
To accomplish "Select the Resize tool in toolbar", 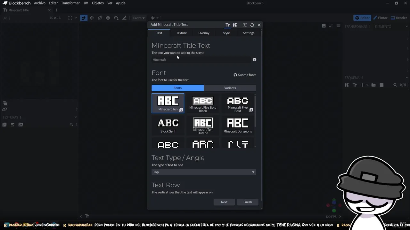I will [x=92, y=18].
